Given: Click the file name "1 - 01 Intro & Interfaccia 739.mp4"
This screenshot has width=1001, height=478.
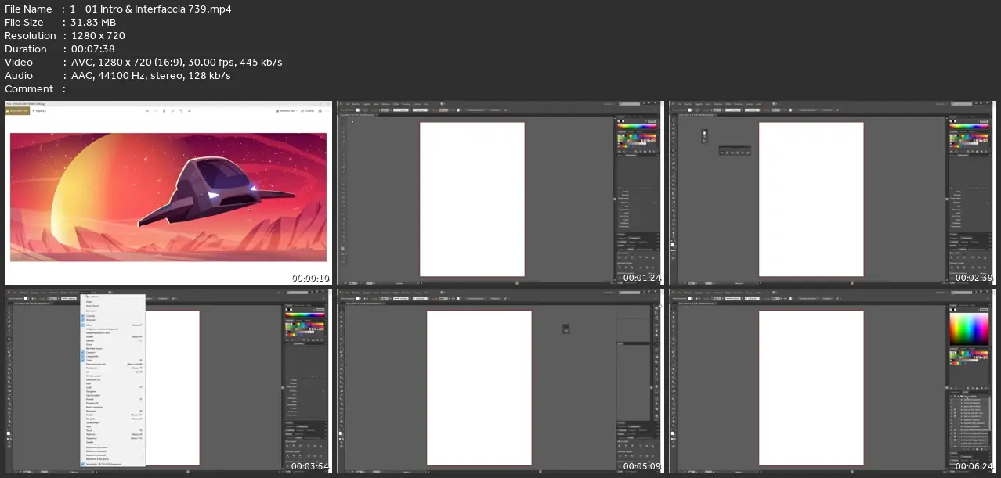Looking at the screenshot, I should 150,9.
